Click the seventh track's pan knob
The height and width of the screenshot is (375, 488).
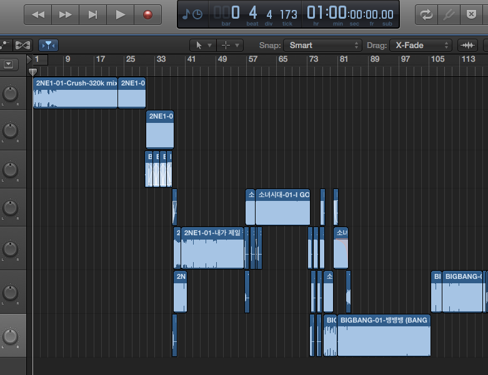pos(10,336)
